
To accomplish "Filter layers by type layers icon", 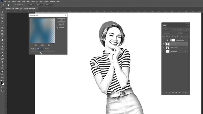I will tap(180, 30).
